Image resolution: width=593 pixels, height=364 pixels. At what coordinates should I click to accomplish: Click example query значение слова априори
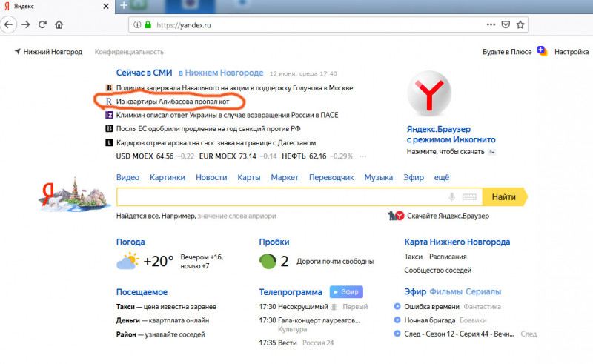(x=236, y=216)
